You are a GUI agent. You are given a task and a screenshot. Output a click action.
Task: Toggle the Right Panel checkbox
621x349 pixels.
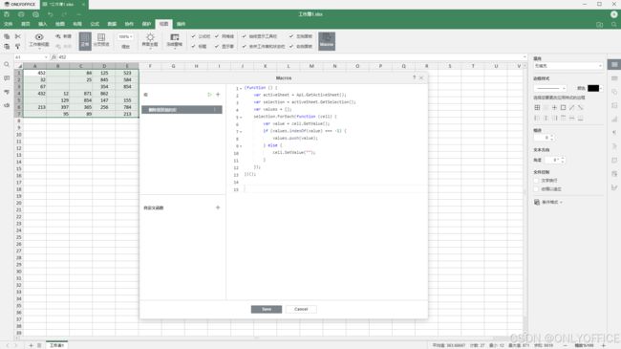pos(291,47)
